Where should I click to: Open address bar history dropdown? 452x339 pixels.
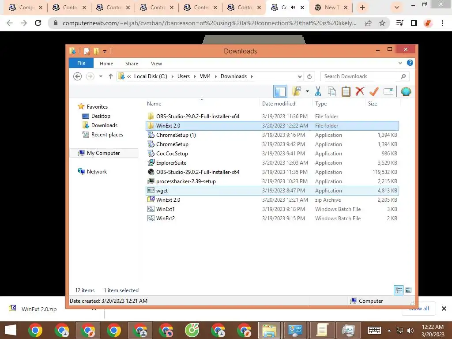point(300,77)
